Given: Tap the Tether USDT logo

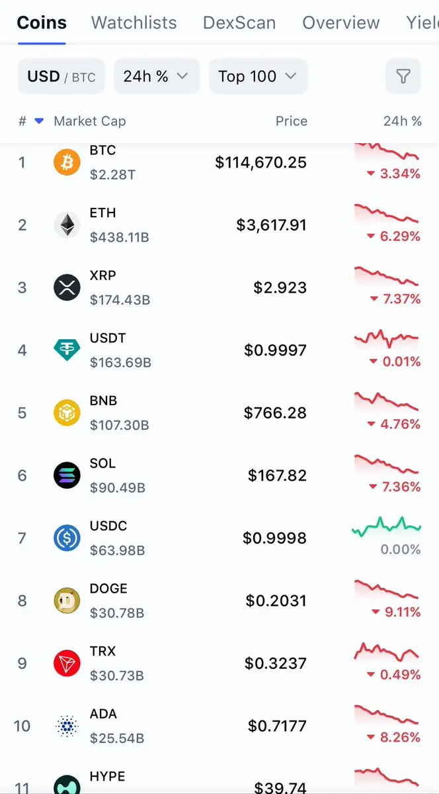Looking at the screenshot, I should point(67,350).
